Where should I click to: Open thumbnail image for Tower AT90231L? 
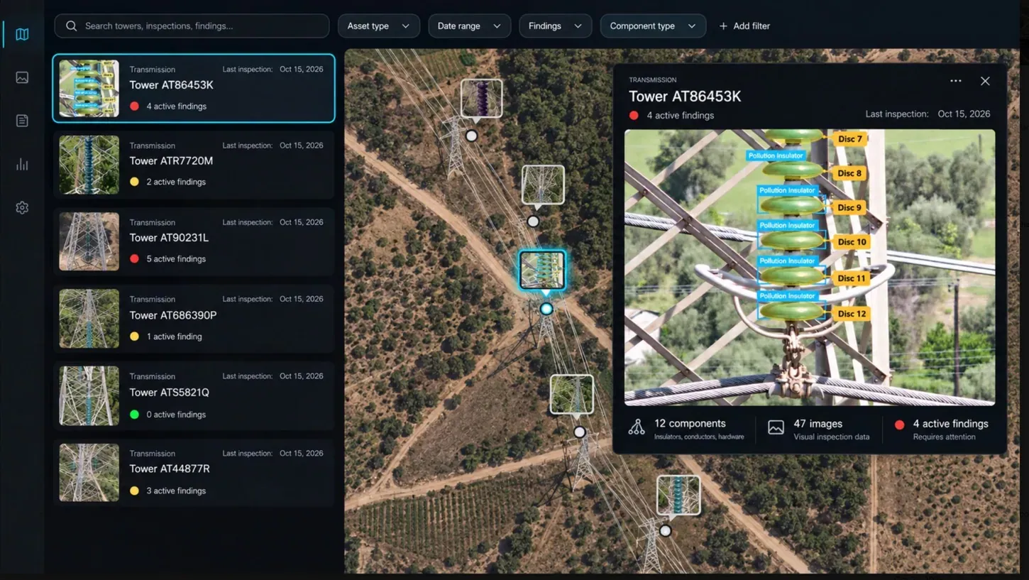[89, 241]
